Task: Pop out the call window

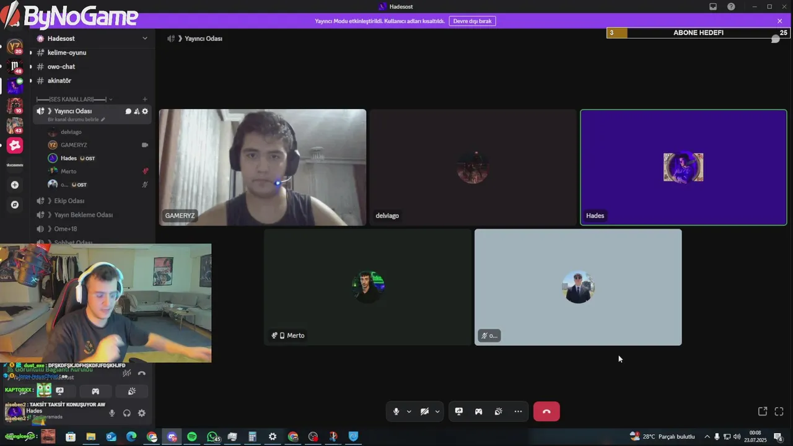Action: coord(763,411)
